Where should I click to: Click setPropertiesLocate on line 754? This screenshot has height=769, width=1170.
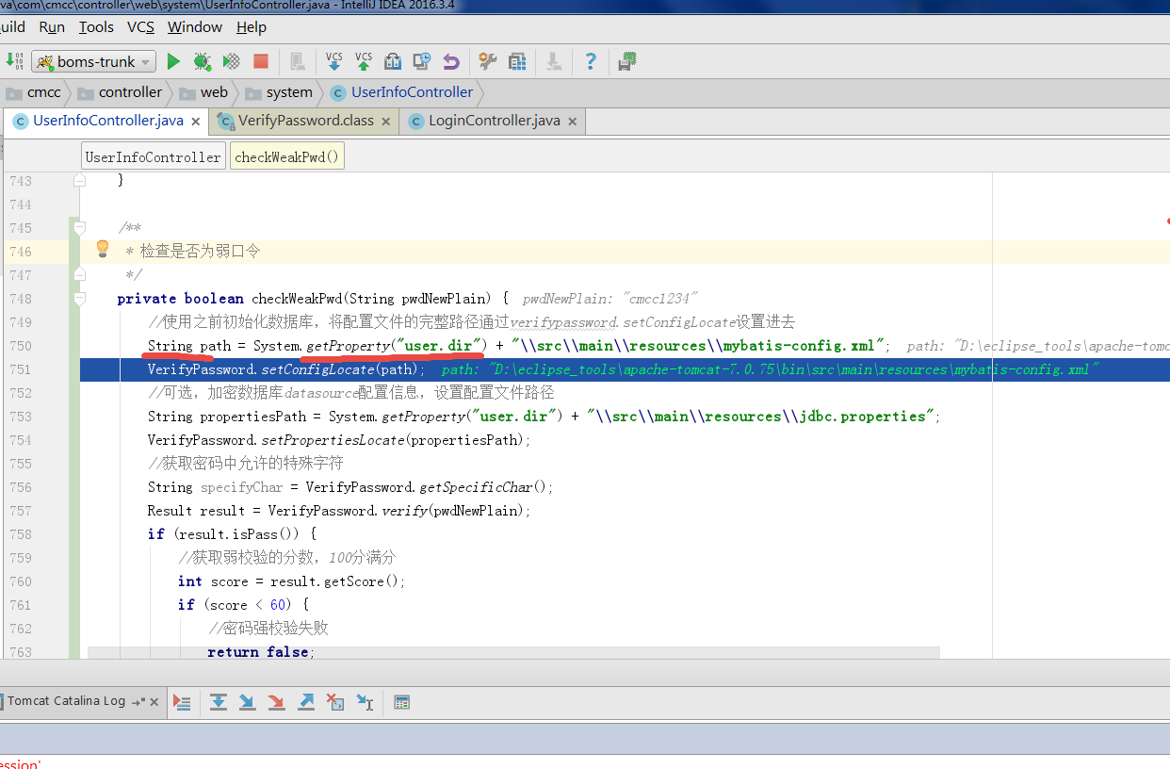coord(333,440)
